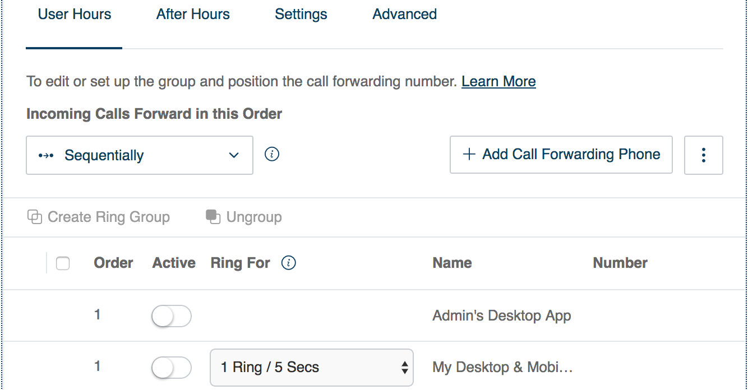Click the info icon beside Sequentially dropdown
The width and height of the screenshot is (748, 390).
coord(272,155)
